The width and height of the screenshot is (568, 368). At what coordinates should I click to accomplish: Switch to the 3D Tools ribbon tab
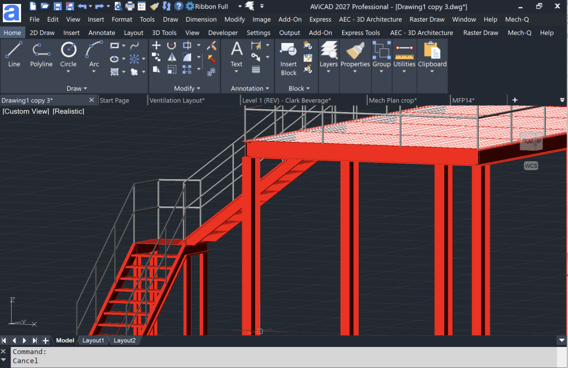click(x=164, y=33)
